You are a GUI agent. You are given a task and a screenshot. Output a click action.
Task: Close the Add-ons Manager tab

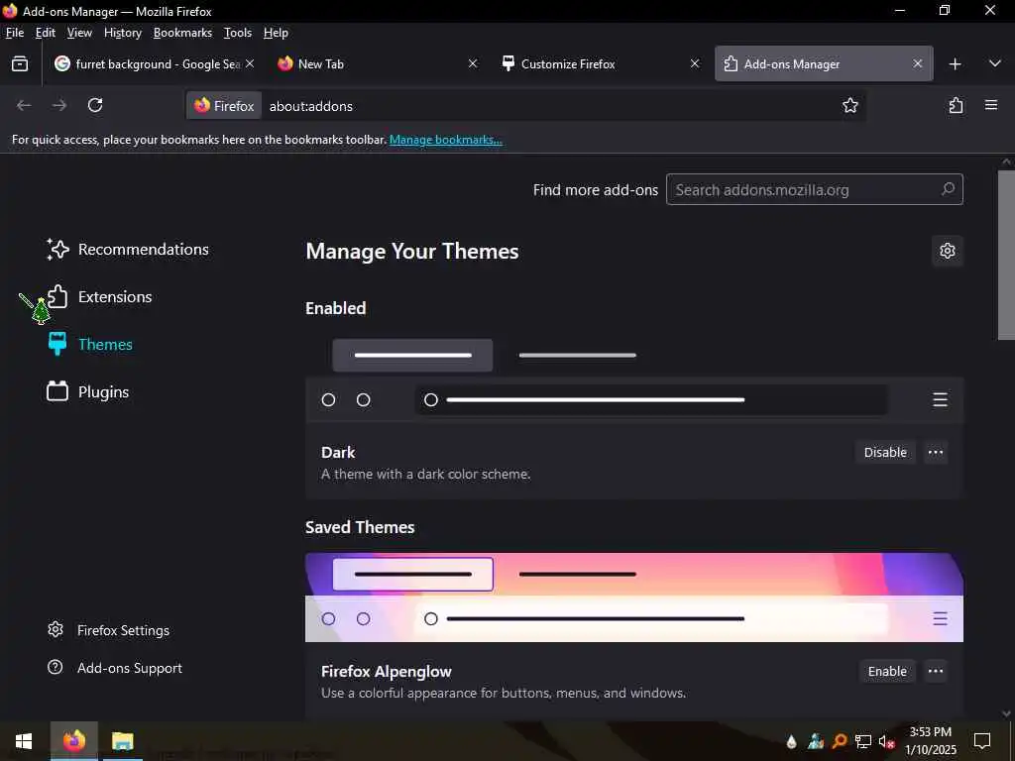[917, 63]
